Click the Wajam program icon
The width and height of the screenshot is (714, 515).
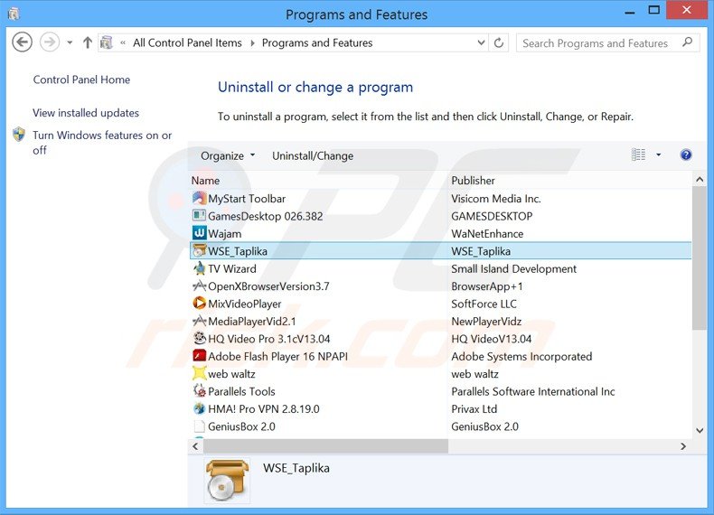point(199,233)
